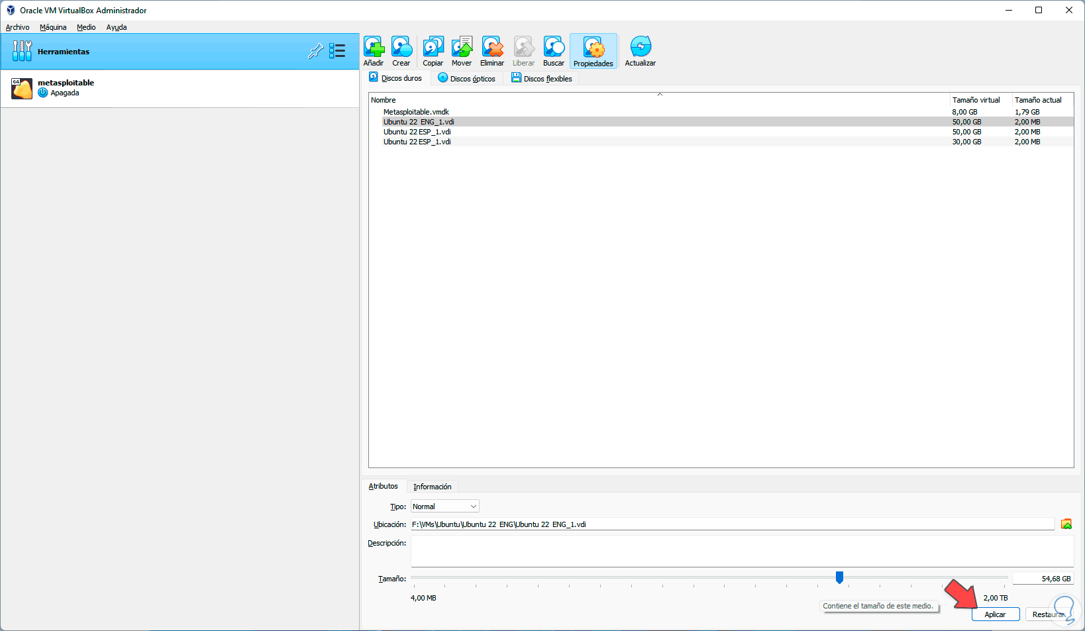The width and height of the screenshot is (1085, 631).
Task: Switch to the Información tab
Action: (x=433, y=487)
